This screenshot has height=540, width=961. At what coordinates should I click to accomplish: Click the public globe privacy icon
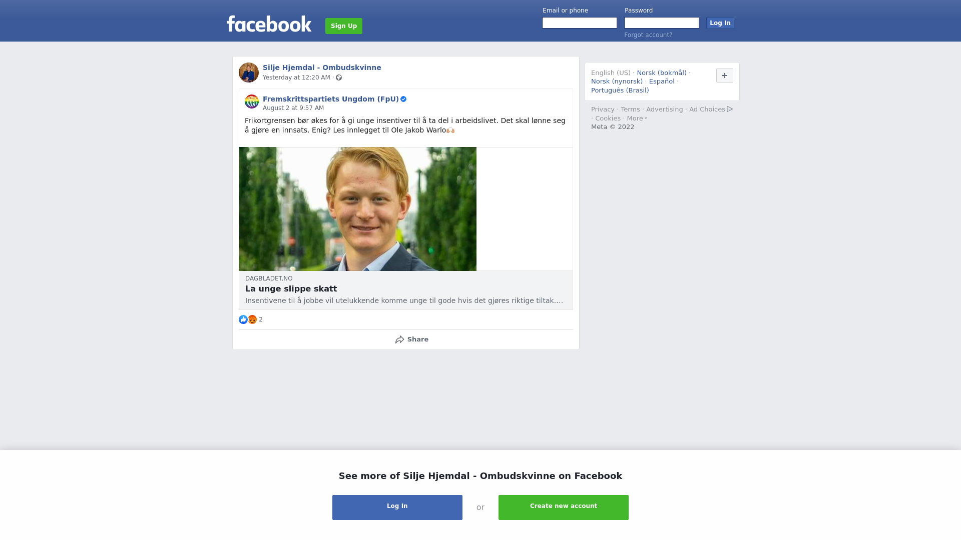[339, 77]
